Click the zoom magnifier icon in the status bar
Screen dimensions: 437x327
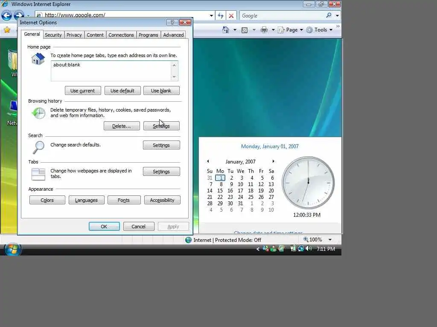[306, 239]
